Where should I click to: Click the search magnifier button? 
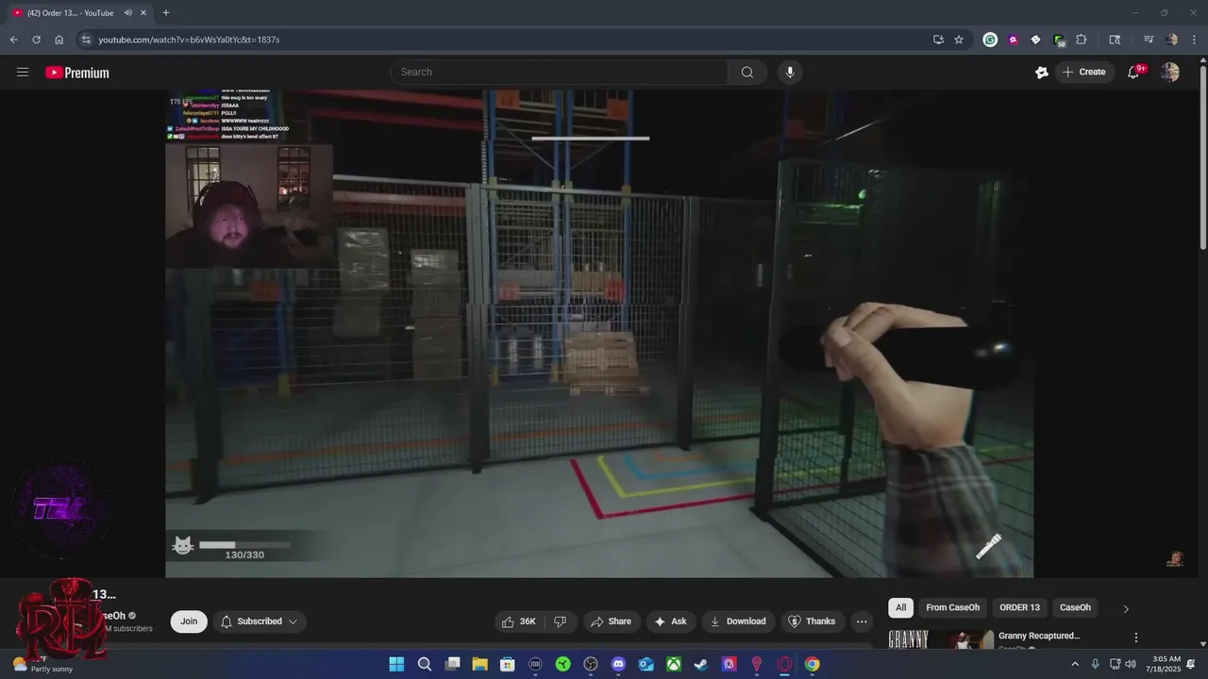(747, 72)
